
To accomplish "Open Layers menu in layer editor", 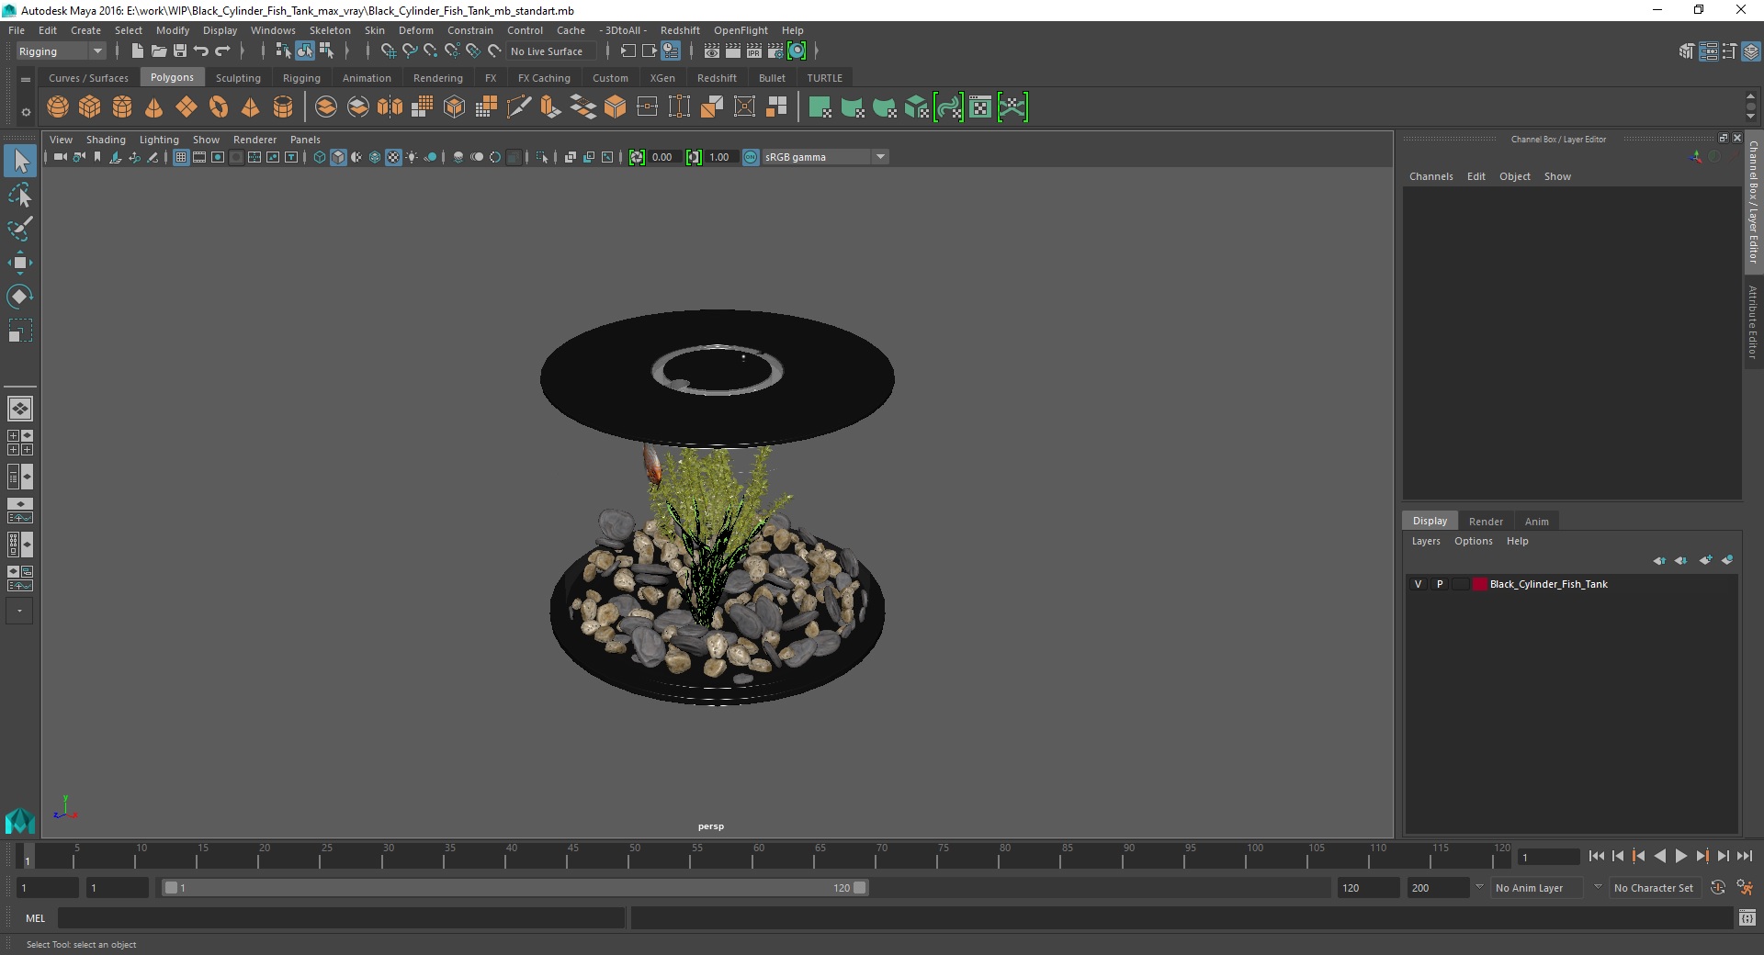I will pos(1426,541).
